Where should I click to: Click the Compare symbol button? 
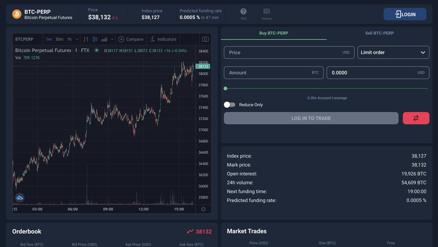[131, 39]
